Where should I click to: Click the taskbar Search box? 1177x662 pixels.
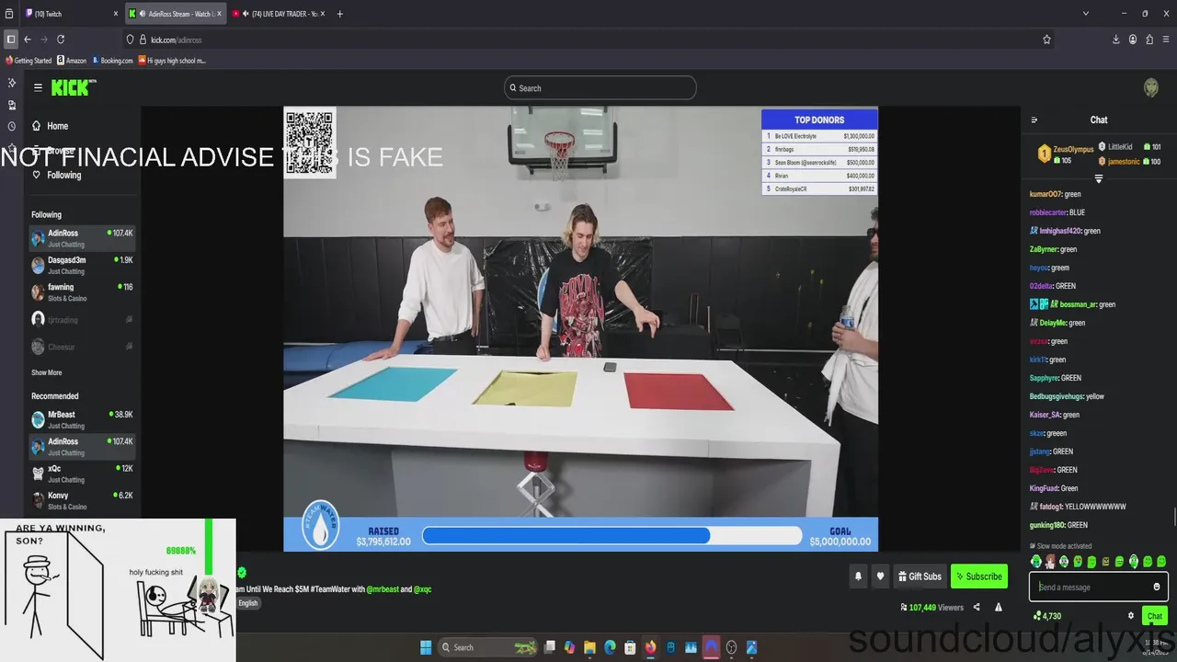[x=489, y=647]
